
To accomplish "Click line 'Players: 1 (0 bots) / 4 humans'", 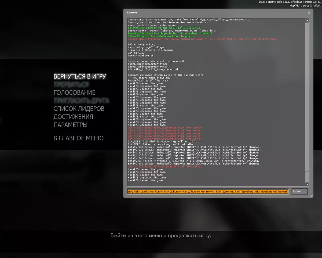I will (151, 50).
